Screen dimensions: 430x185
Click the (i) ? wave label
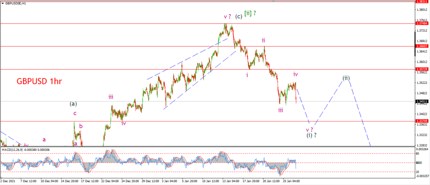[x=312, y=135]
